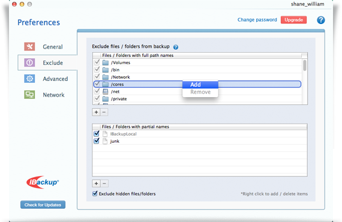Image resolution: width=342 pixels, height=222 pixels.
Task: Switch to the Network tab
Action: click(x=53, y=95)
